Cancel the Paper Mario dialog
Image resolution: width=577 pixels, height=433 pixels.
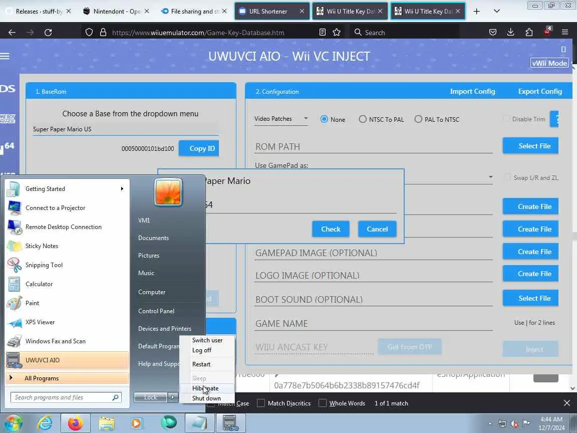pos(377,229)
